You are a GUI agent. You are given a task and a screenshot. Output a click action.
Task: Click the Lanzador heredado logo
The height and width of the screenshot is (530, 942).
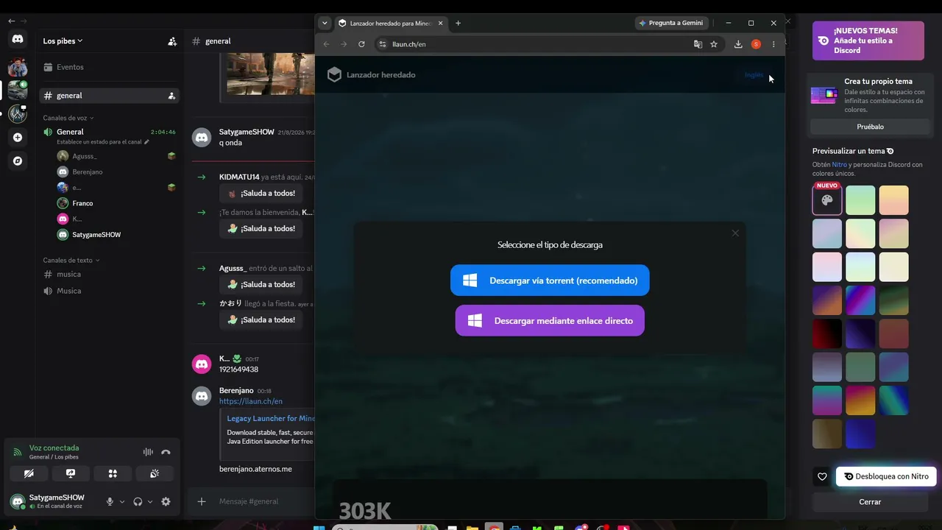pos(372,74)
